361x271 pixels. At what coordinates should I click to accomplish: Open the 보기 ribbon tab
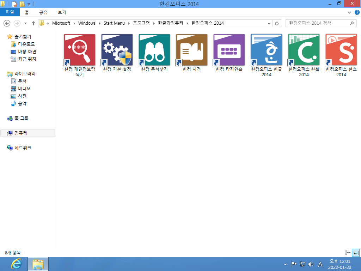(x=62, y=12)
